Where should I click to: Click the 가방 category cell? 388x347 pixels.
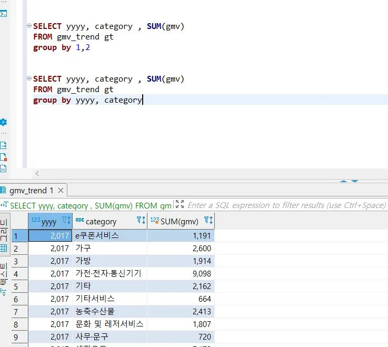tap(110, 261)
